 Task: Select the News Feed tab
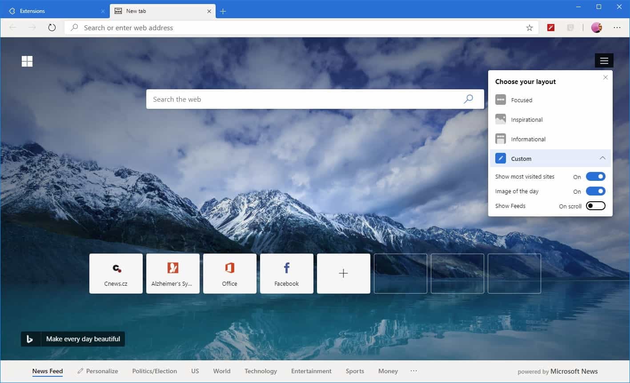click(x=48, y=371)
